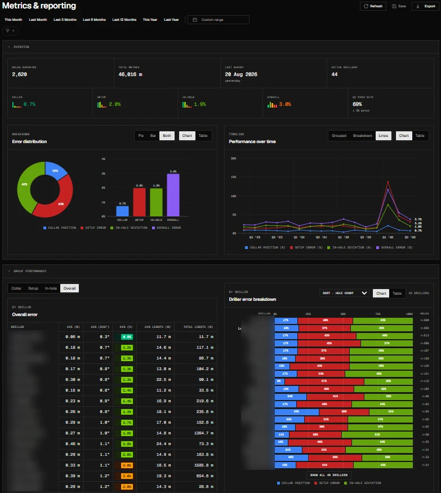Toggle In-hole Deviation in Error distribution legend
The height and width of the screenshot is (493, 441).
[129, 228]
